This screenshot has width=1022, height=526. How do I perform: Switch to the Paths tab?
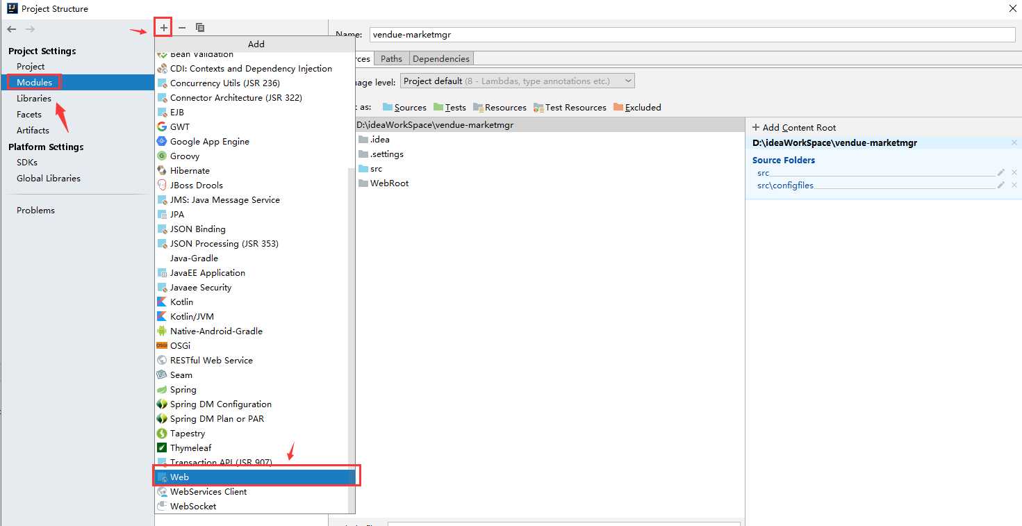[392, 58]
